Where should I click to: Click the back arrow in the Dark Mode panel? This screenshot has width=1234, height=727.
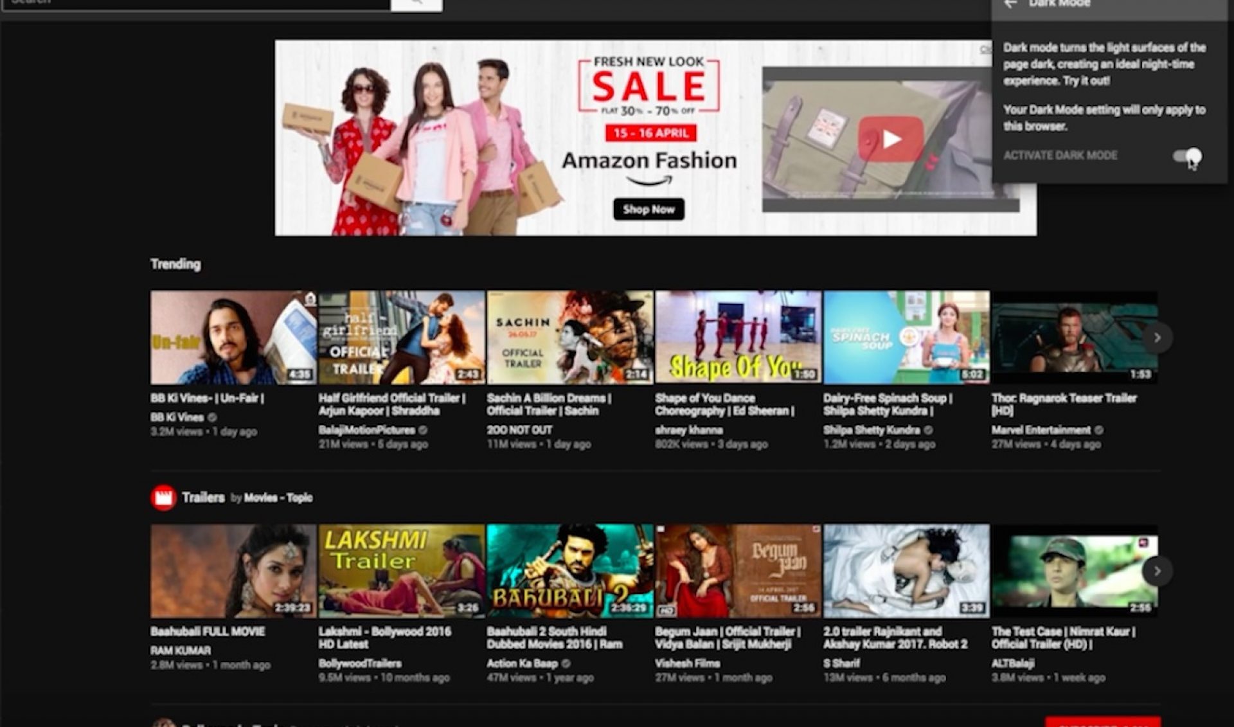1010,4
